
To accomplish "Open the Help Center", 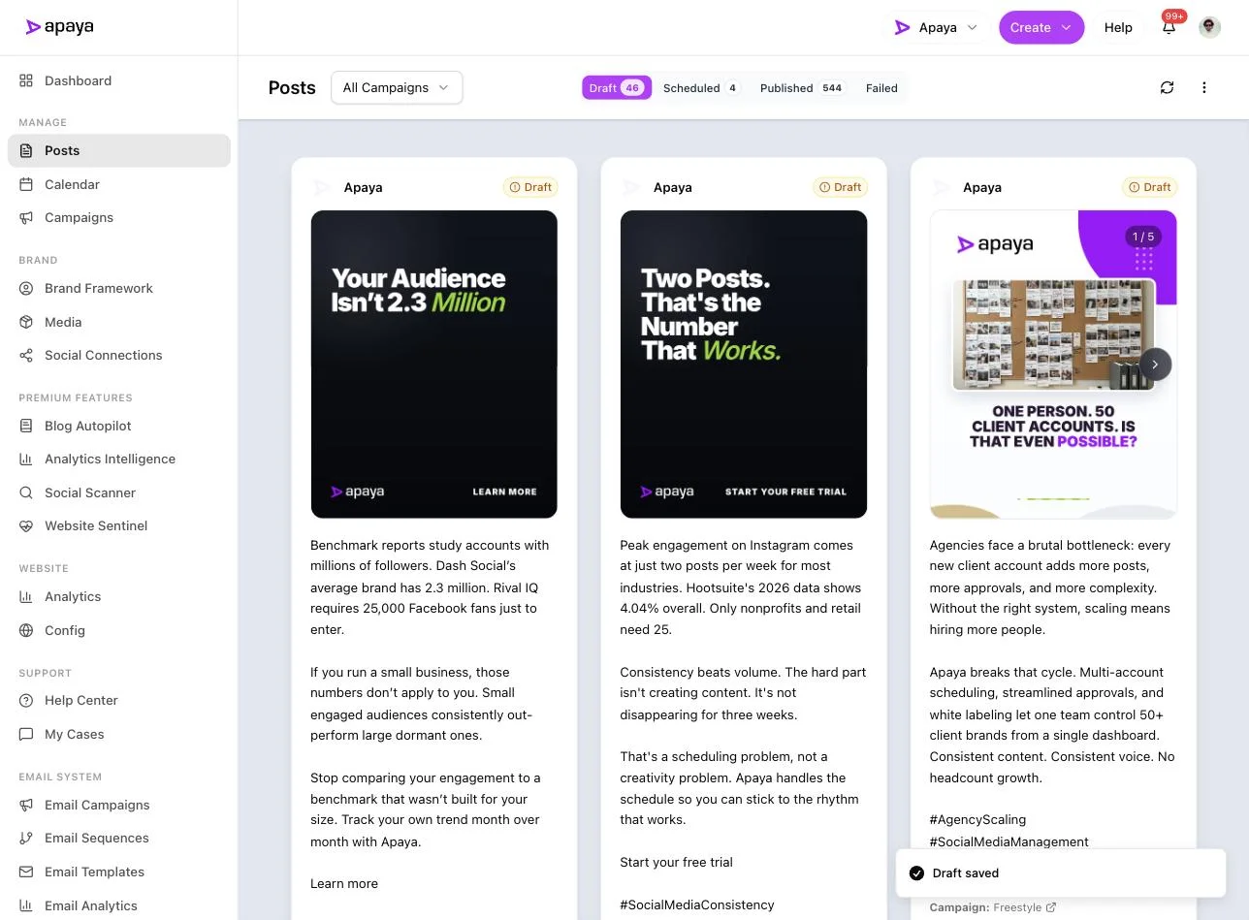I will pyautogui.click(x=119, y=700).
